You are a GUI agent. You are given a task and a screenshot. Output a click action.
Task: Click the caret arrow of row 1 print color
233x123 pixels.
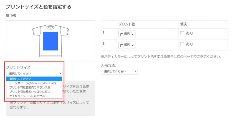[x=132, y=34]
